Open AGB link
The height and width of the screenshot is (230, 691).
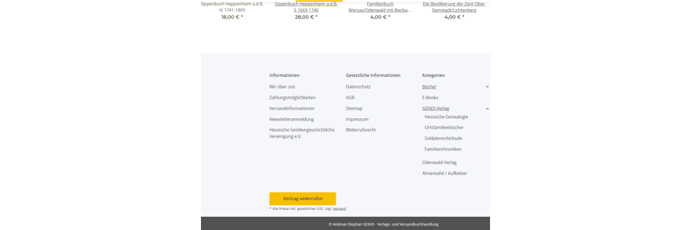tap(350, 98)
